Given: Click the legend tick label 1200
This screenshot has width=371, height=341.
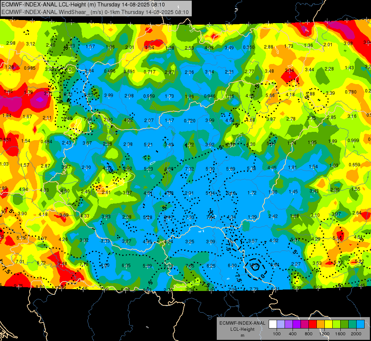Looking at the screenshot, I should tap(324, 334).
